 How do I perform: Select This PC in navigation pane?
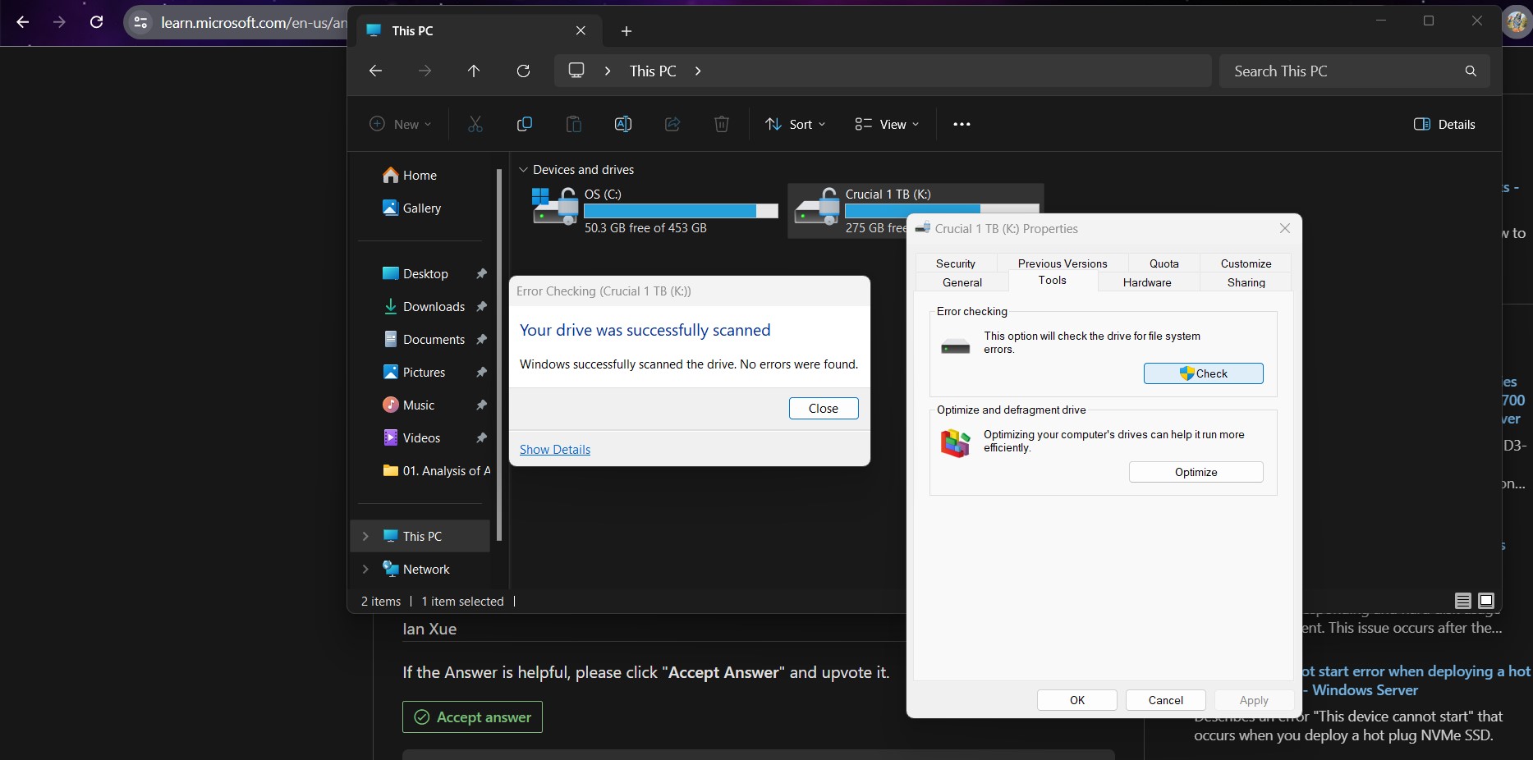click(422, 536)
